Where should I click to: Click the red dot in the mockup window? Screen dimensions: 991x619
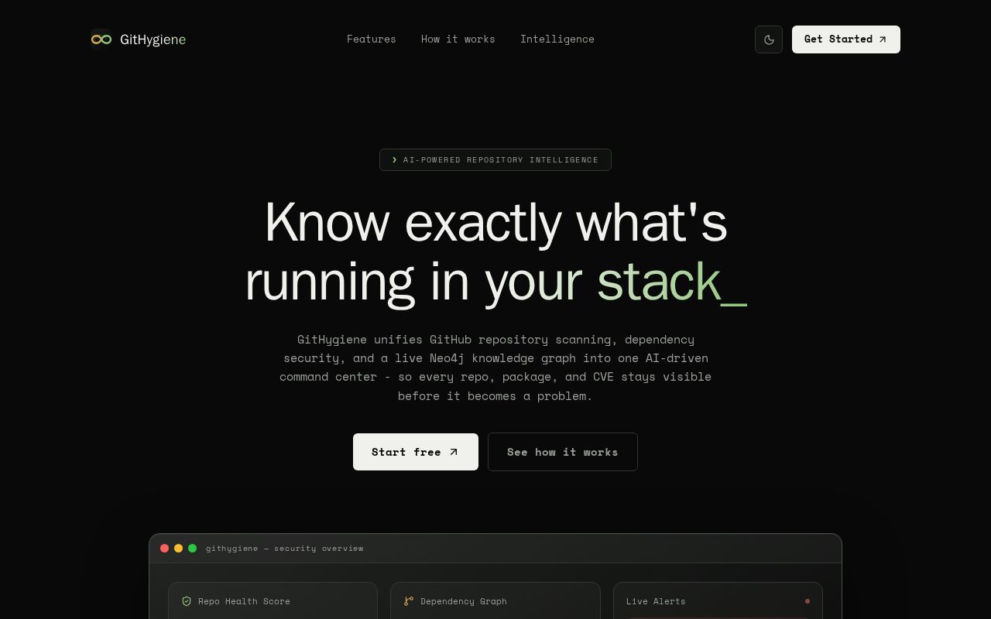tap(164, 548)
